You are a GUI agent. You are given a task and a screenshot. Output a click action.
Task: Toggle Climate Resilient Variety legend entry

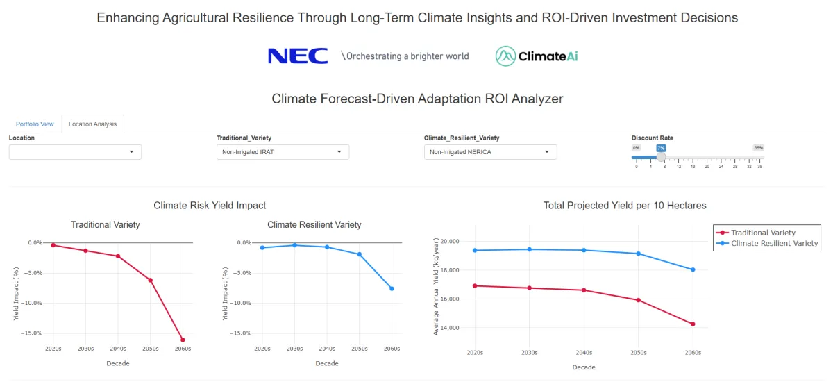pos(767,244)
